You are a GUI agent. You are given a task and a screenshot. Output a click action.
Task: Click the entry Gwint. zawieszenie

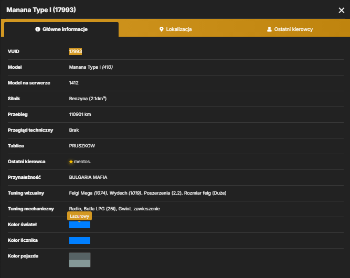pyautogui.click(x=139, y=209)
